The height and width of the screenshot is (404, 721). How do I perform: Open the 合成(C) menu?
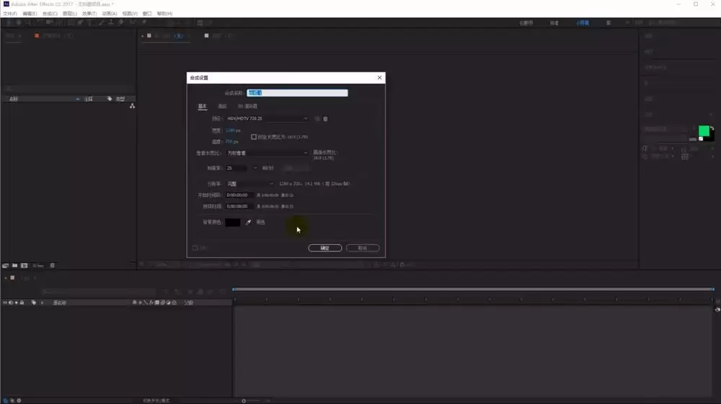click(x=50, y=14)
